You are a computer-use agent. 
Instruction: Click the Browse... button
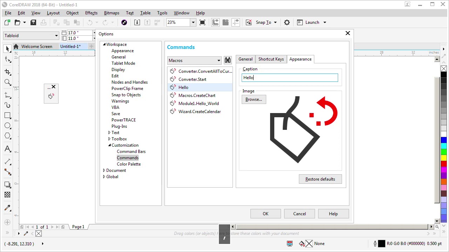[254, 99]
